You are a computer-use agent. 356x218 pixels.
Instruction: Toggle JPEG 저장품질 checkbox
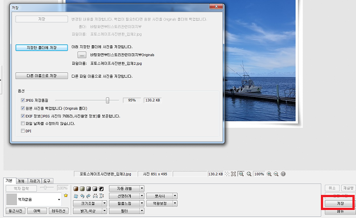click(23, 100)
